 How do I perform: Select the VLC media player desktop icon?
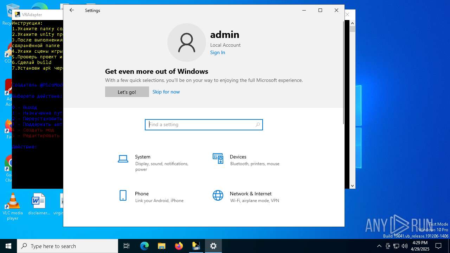click(x=13, y=207)
